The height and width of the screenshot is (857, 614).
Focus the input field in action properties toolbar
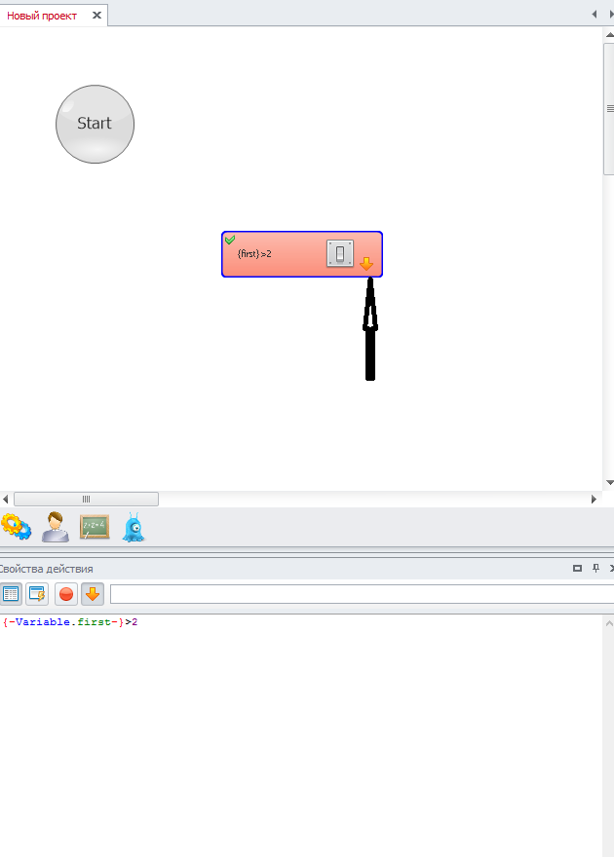pos(362,594)
